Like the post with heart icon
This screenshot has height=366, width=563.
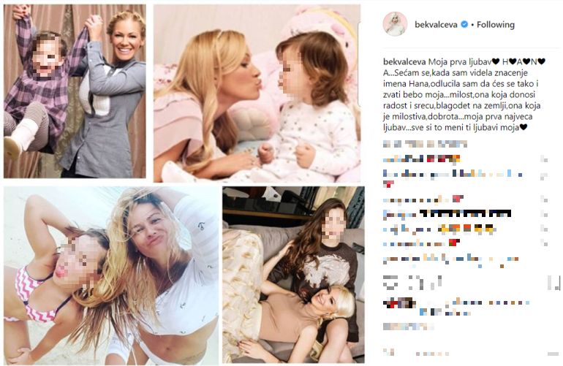point(389,283)
